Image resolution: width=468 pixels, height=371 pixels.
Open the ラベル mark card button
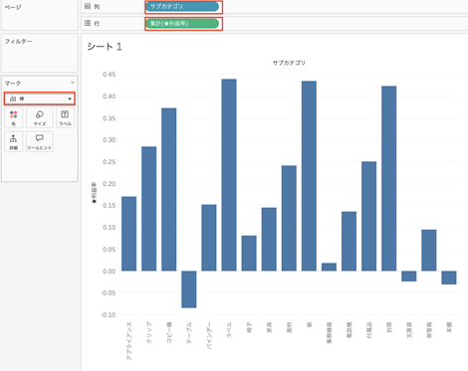[x=65, y=117]
